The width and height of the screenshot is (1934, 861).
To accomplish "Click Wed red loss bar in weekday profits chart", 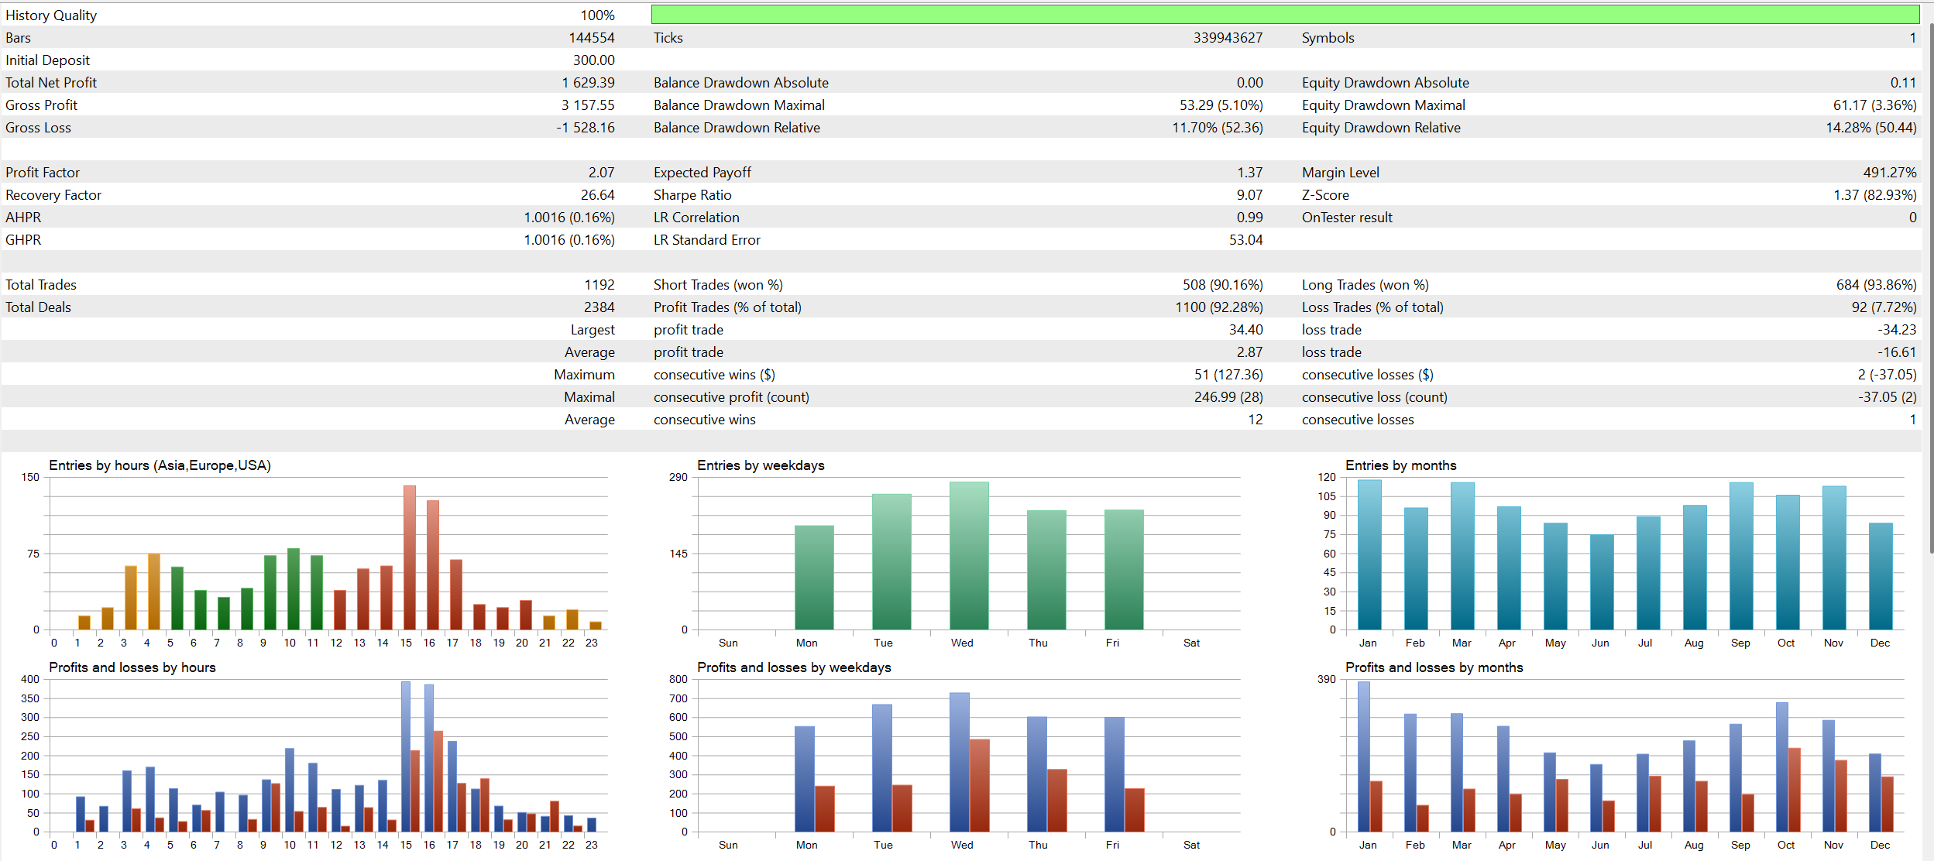I will pos(979,785).
